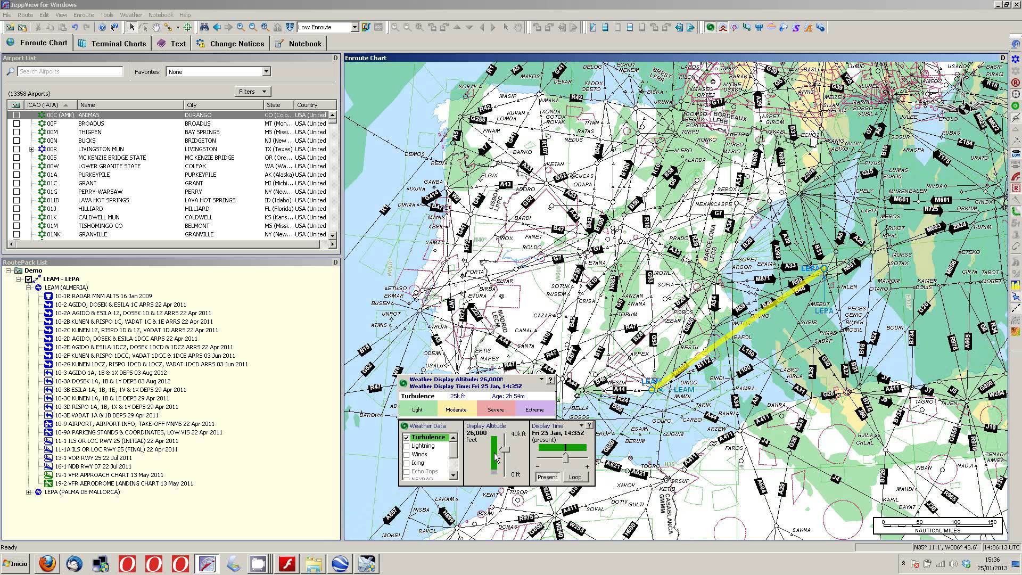Open the Google Earth taskbar icon

click(340, 563)
